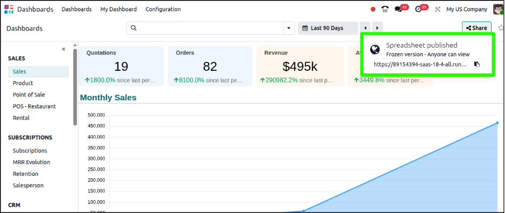Select the Subscriptions dashboard
505x213 pixels.
[30, 151]
